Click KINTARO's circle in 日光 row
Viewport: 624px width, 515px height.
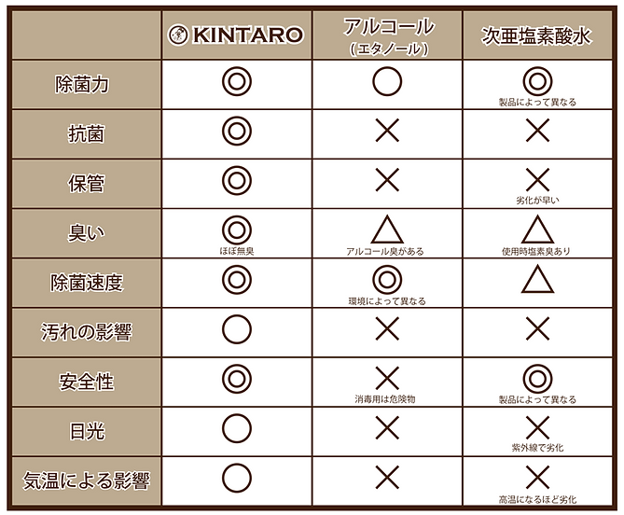coord(237,428)
